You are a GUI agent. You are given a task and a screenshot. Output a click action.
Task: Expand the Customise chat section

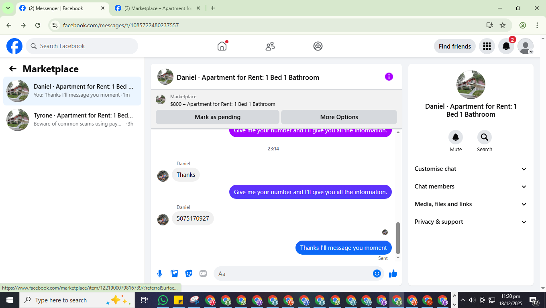click(471, 169)
